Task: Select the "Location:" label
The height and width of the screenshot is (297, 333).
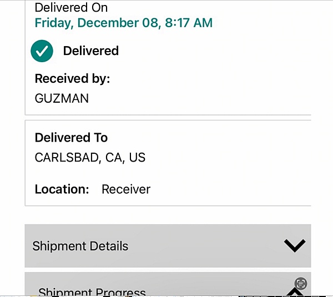Action: click(62, 189)
